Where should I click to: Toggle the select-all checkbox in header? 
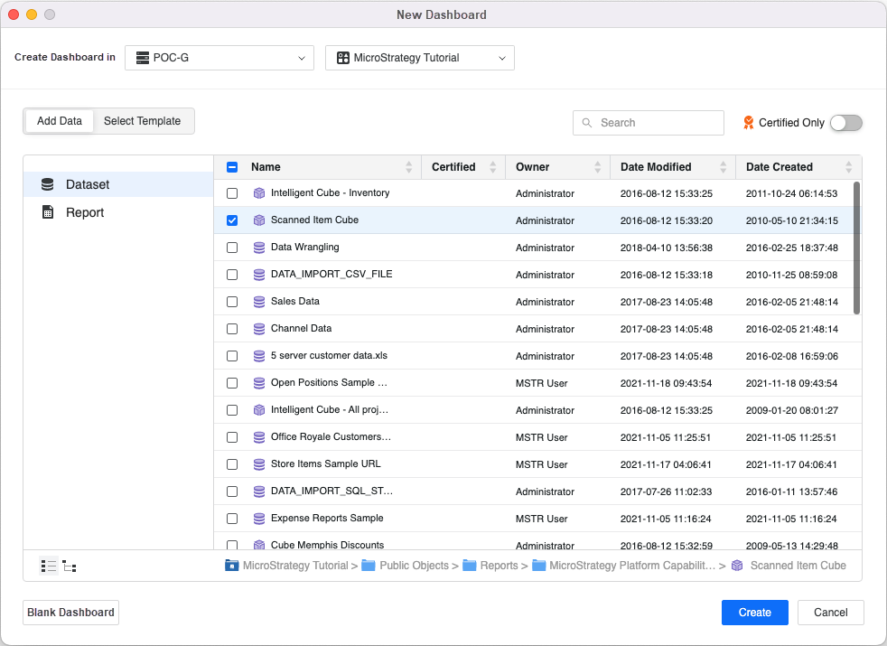coord(232,167)
